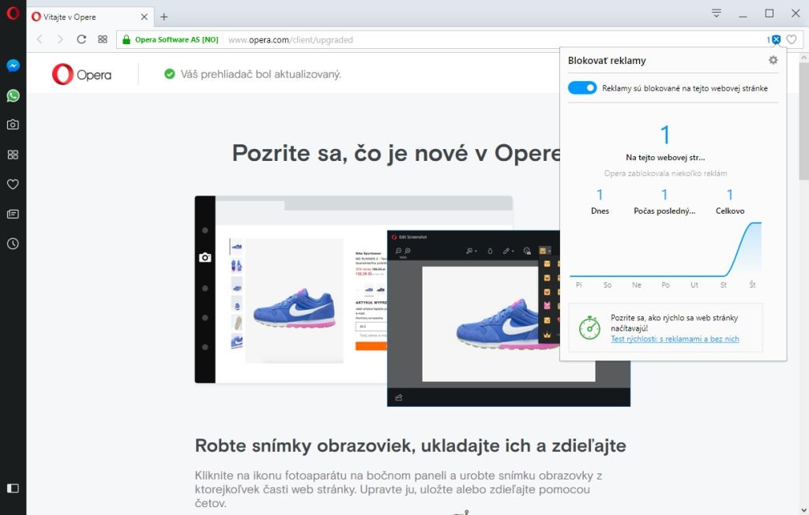809x515 pixels.
Task: Open the Opera menu logo button
Action: coord(13,14)
